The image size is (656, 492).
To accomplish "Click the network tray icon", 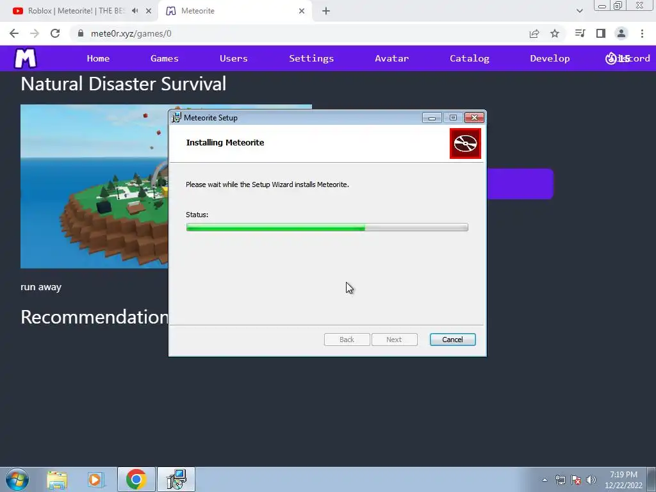I will coord(560,480).
